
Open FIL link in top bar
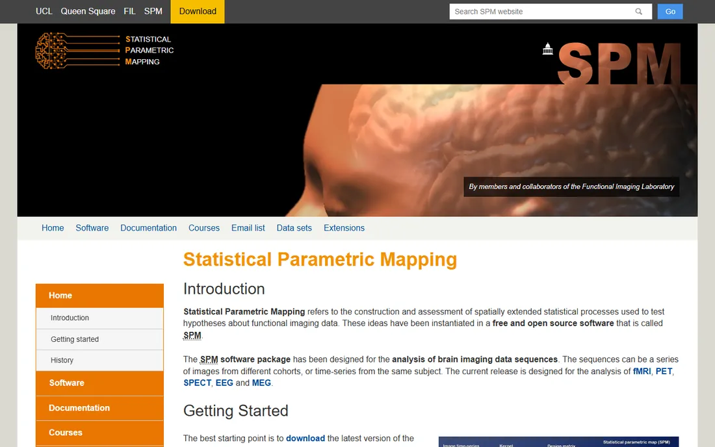coord(129,12)
